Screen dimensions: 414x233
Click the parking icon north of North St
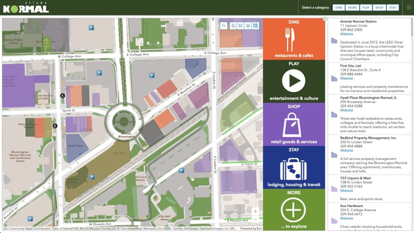(99, 73)
